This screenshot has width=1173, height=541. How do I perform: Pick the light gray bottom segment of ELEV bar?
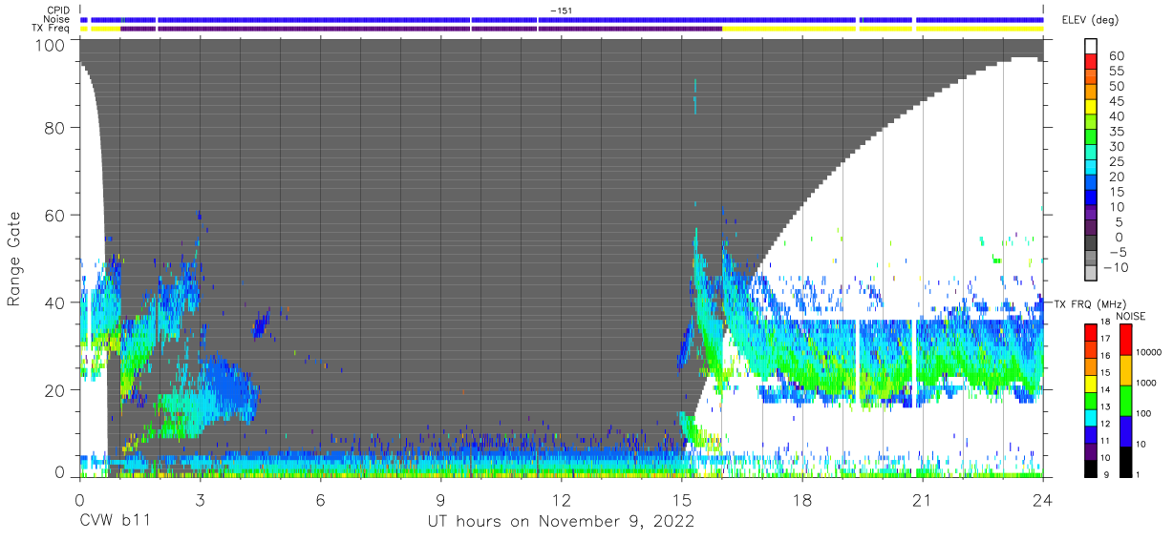coord(1092,273)
